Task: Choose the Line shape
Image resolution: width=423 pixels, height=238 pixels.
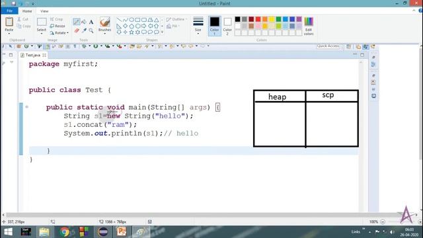Action: pos(119,20)
